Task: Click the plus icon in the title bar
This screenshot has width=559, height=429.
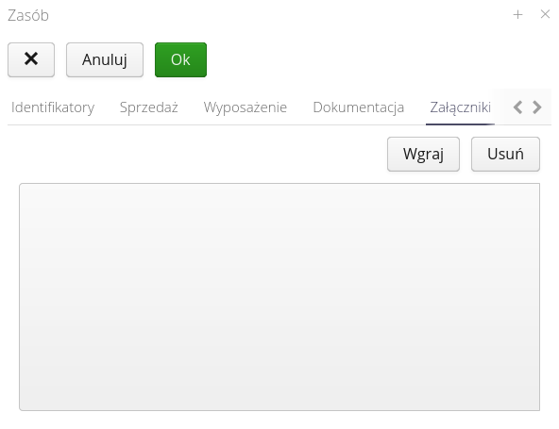Action: (517, 14)
